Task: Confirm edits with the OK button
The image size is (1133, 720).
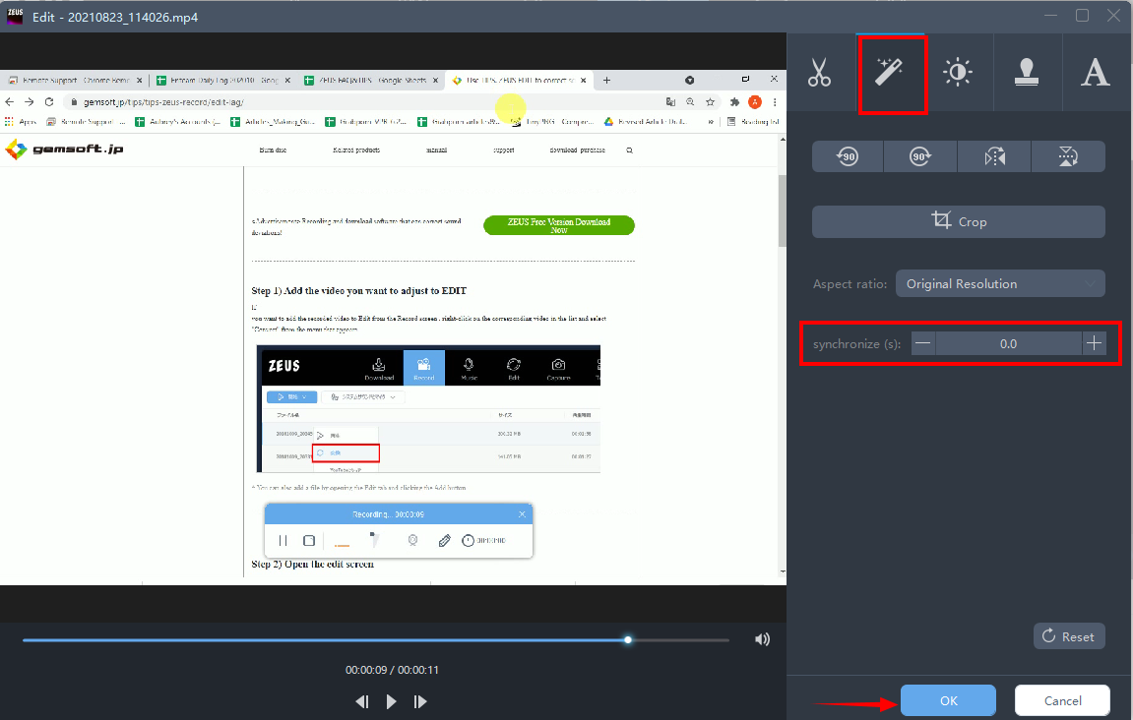Action: 948,700
